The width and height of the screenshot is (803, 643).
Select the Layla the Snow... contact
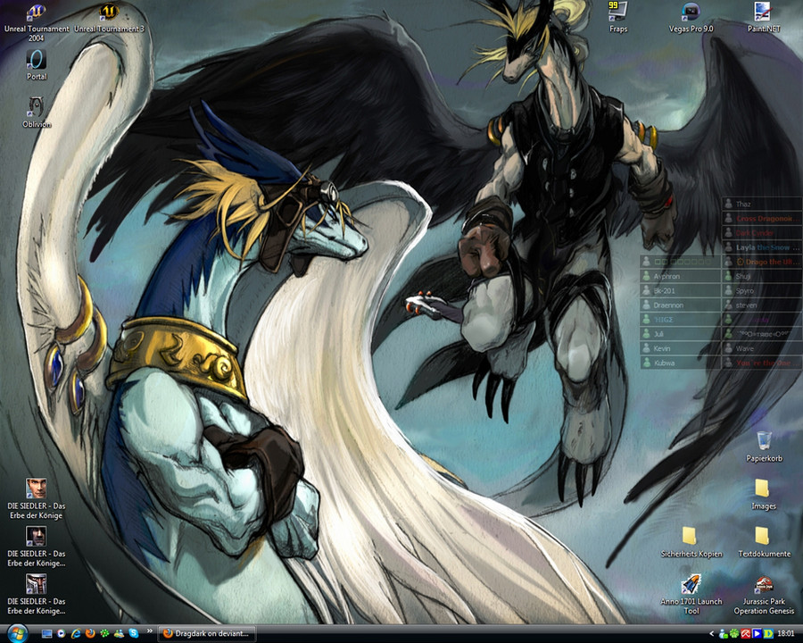pyautogui.click(x=762, y=247)
